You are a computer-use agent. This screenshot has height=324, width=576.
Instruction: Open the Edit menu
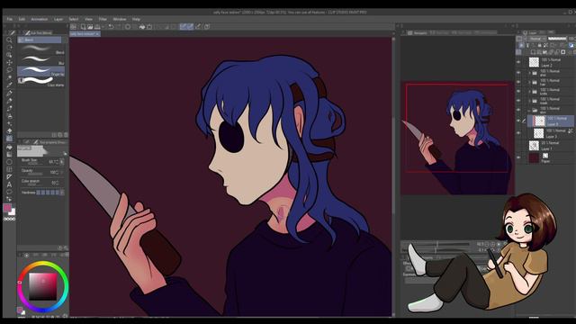22,19
